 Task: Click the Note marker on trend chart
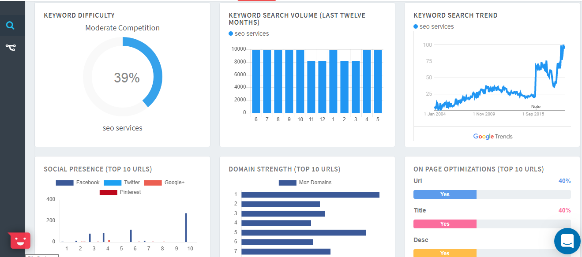click(536, 107)
